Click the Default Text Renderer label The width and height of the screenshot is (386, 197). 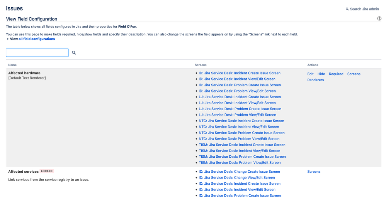pyautogui.click(x=27, y=78)
